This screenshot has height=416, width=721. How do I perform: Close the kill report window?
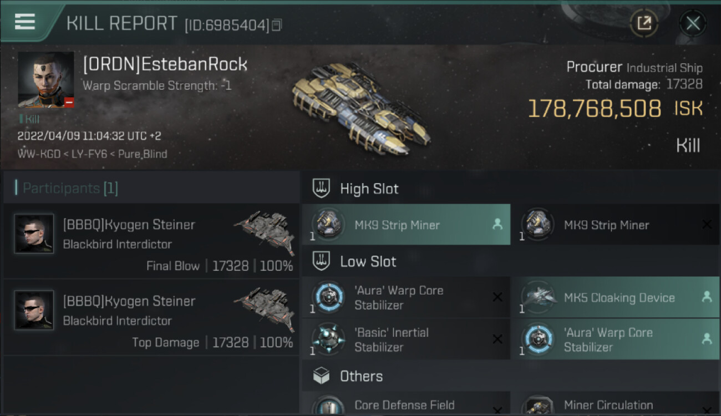[693, 23]
